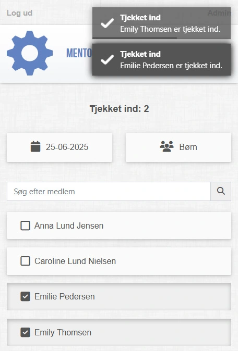Click the Log ud link

[19, 13]
